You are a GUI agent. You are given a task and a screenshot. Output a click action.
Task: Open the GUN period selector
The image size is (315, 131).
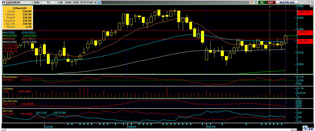coord(37,2)
